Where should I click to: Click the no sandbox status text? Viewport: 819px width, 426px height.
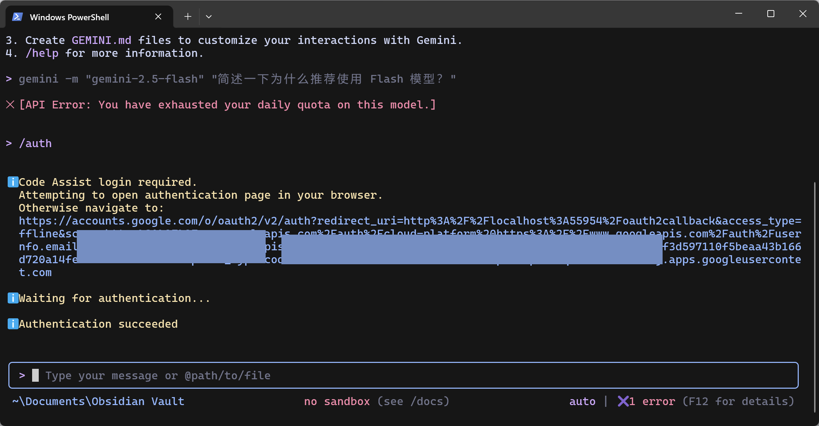[x=337, y=401]
